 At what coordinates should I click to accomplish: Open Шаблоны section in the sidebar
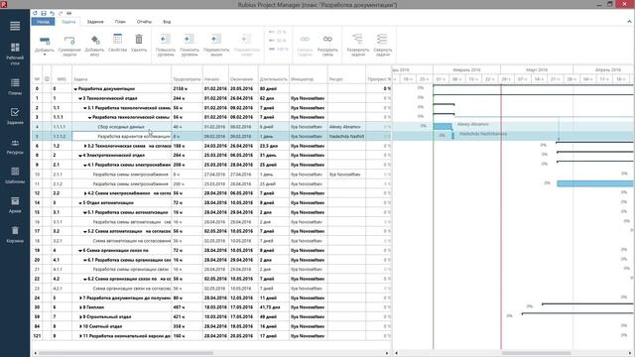15,176
